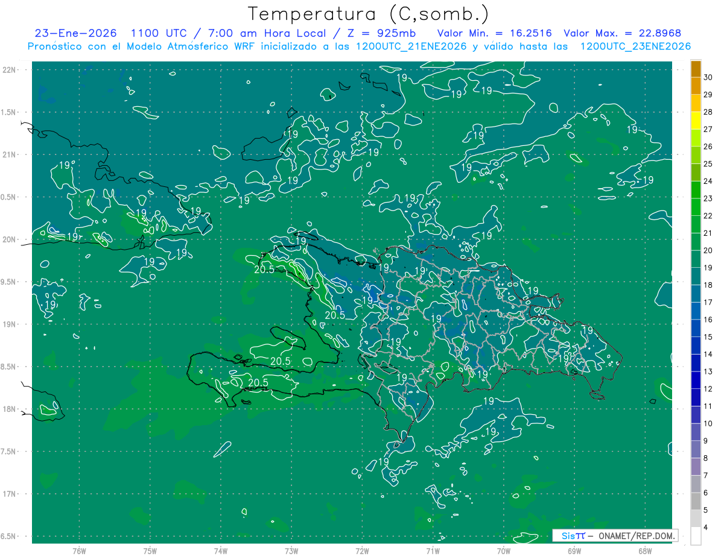Click the lime swatch between 25 and 26
Screen dimensions: 724x559
click(696, 156)
